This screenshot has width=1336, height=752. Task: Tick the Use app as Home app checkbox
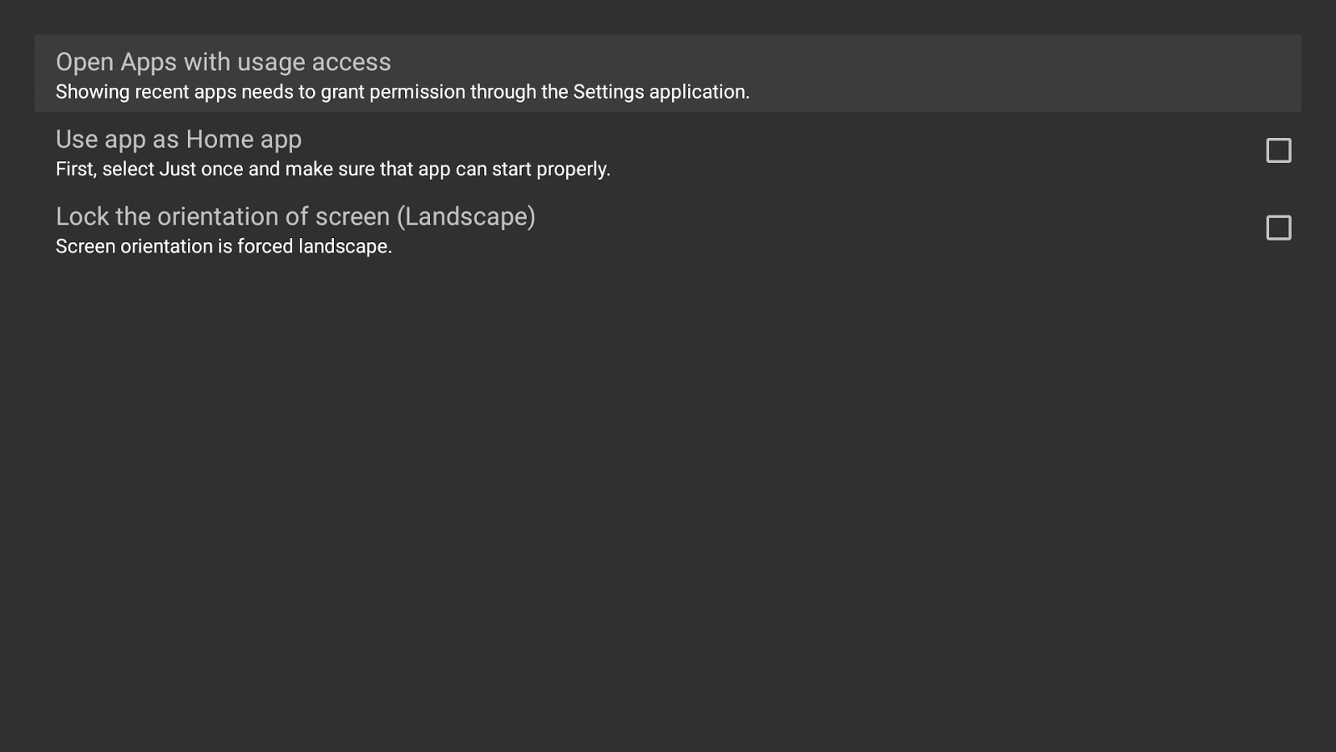(1278, 150)
